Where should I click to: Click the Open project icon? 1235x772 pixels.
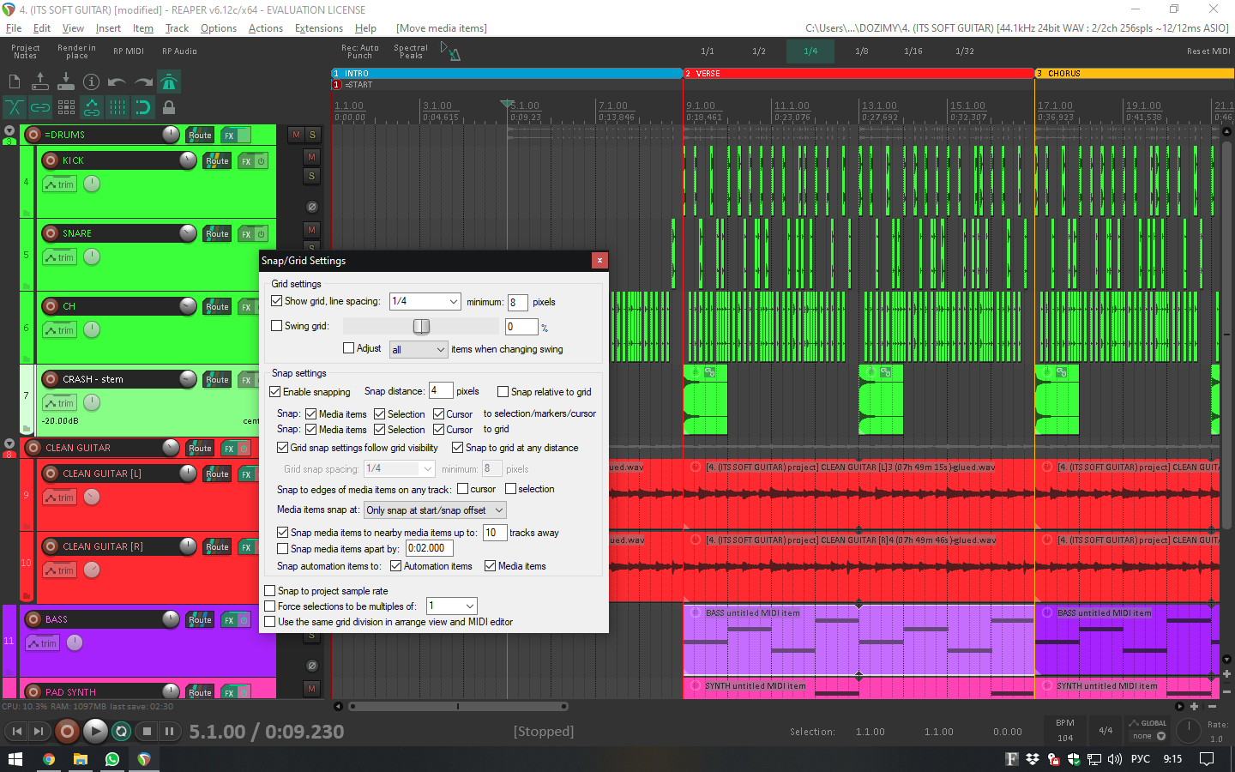tap(40, 81)
